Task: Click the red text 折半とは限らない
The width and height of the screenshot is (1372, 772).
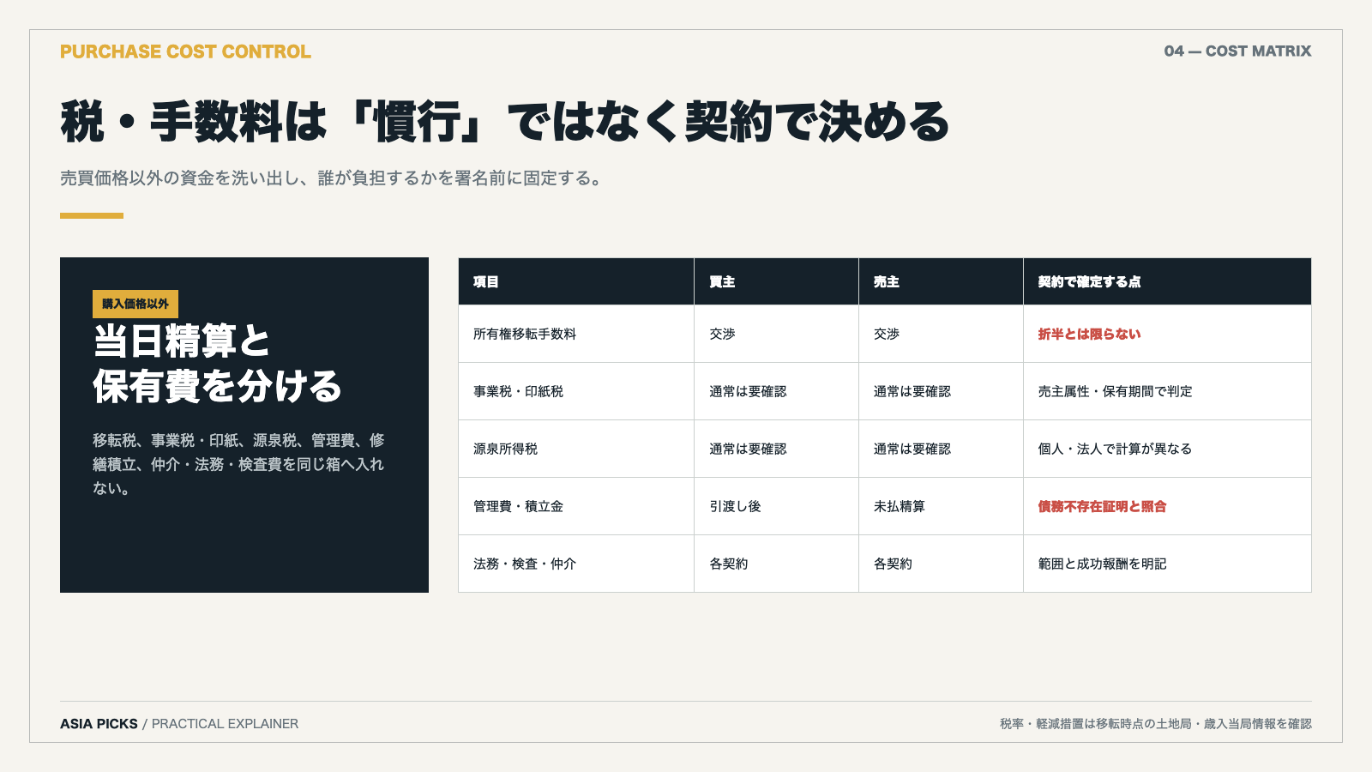Action: pyautogui.click(x=1089, y=334)
